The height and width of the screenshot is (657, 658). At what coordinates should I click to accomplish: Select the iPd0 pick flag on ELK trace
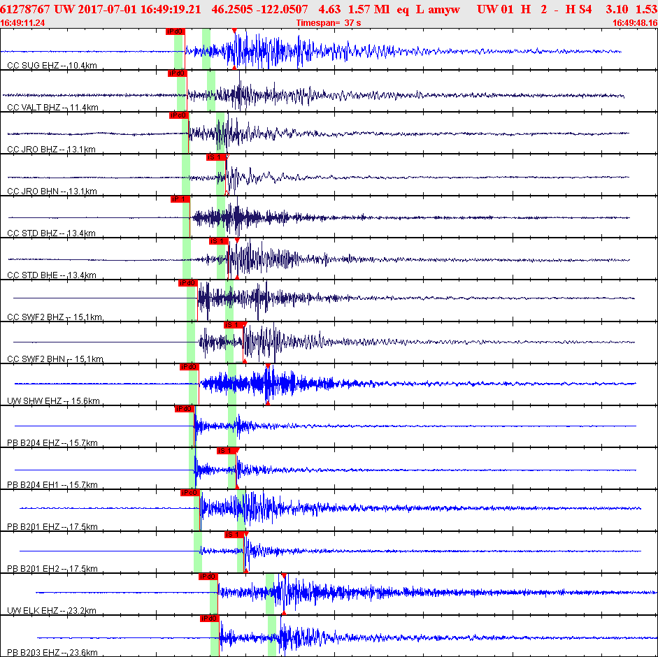click(208, 577)
